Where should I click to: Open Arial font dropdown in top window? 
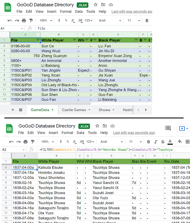pyautogui.click(x=110, y=21)
